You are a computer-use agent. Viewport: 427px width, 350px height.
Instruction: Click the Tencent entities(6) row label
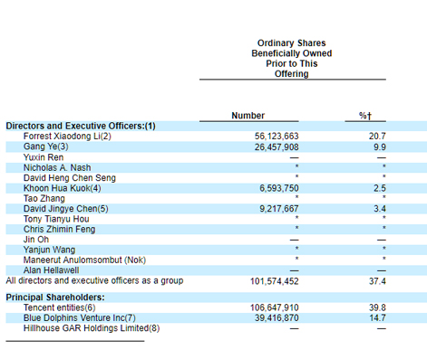(60, 307)
